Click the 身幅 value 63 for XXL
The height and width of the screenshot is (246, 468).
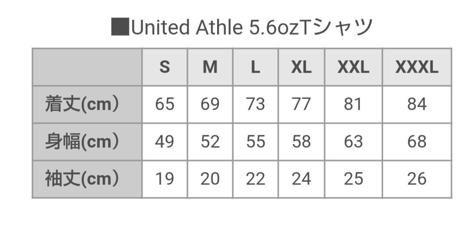[x=353, y=142]
